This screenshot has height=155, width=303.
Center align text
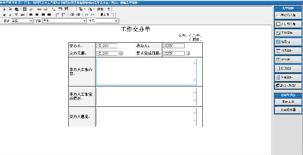(x=37, y=15)
